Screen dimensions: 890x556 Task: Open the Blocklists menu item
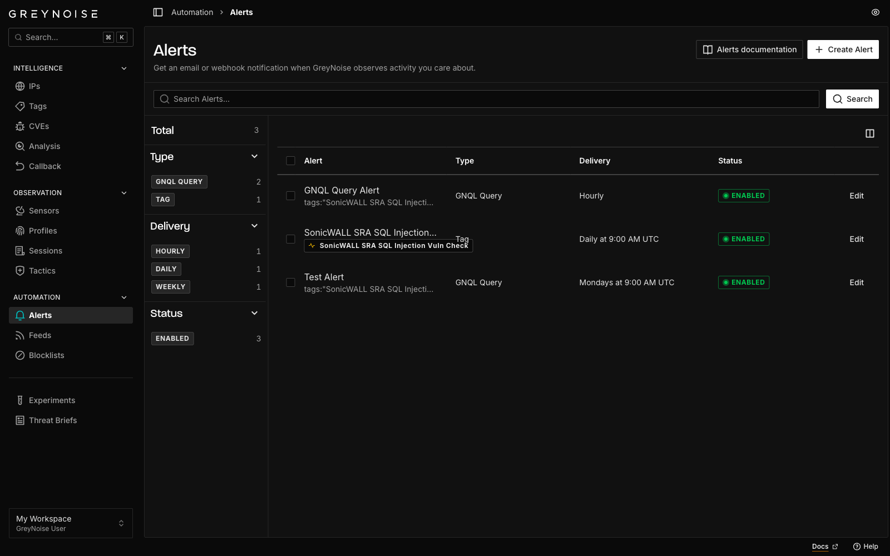71,355
